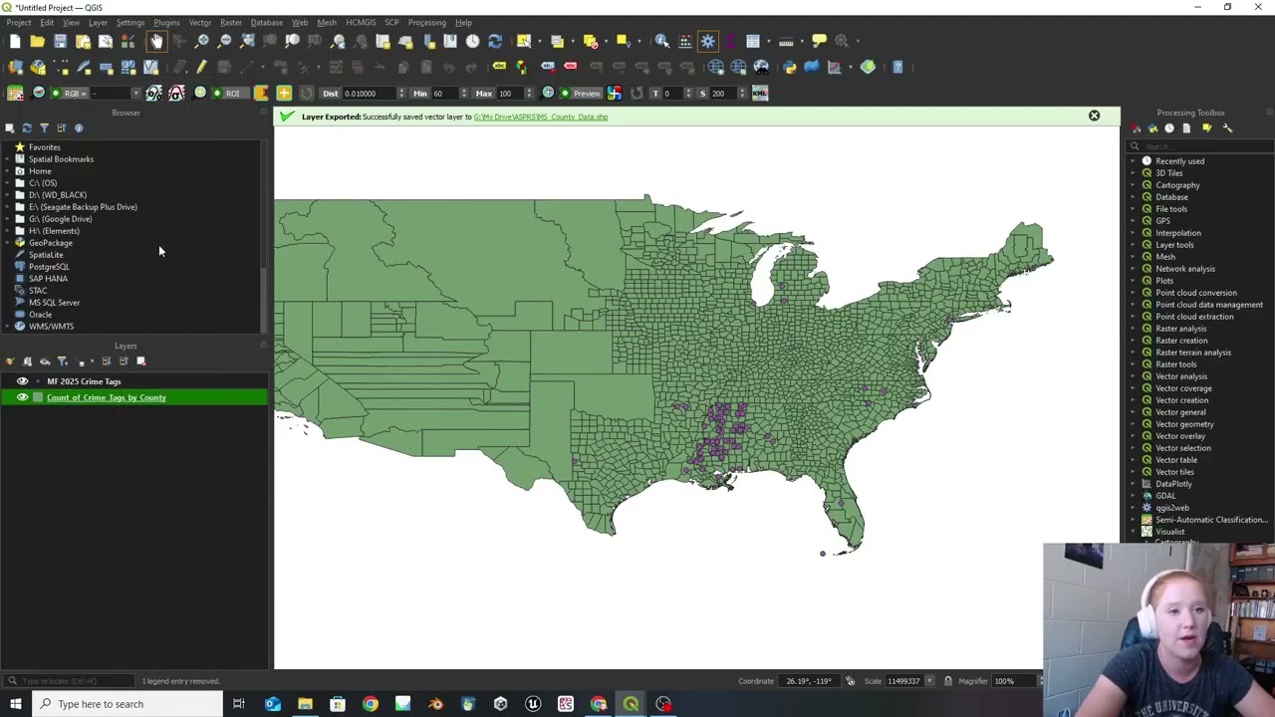Click the Refresh map icon
Viewport: 1275px width, 717px height.
pyautogui.click(x=495, y=41)
